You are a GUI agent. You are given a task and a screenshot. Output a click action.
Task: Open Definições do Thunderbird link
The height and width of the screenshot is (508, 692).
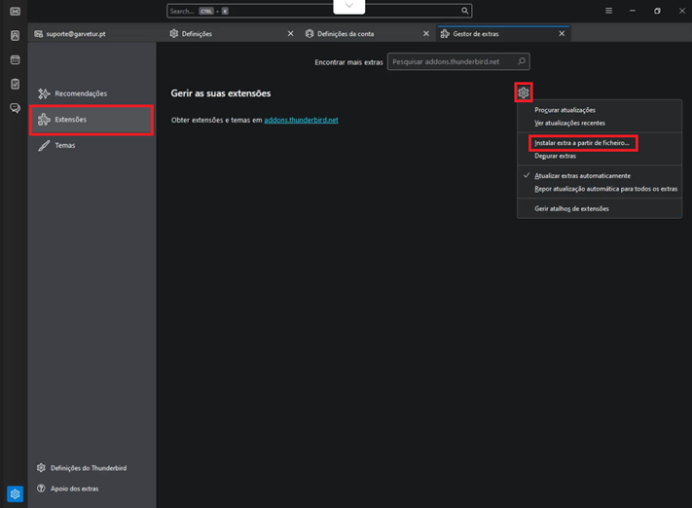coord(82,468)
